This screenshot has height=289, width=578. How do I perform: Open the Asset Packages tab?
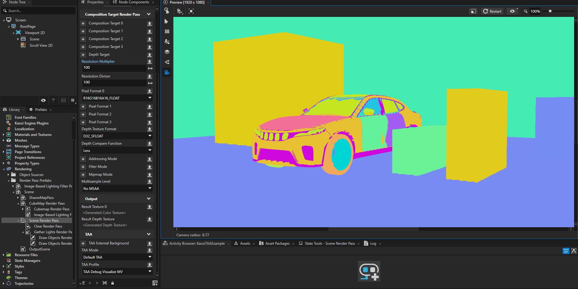(x=277, y=243)
